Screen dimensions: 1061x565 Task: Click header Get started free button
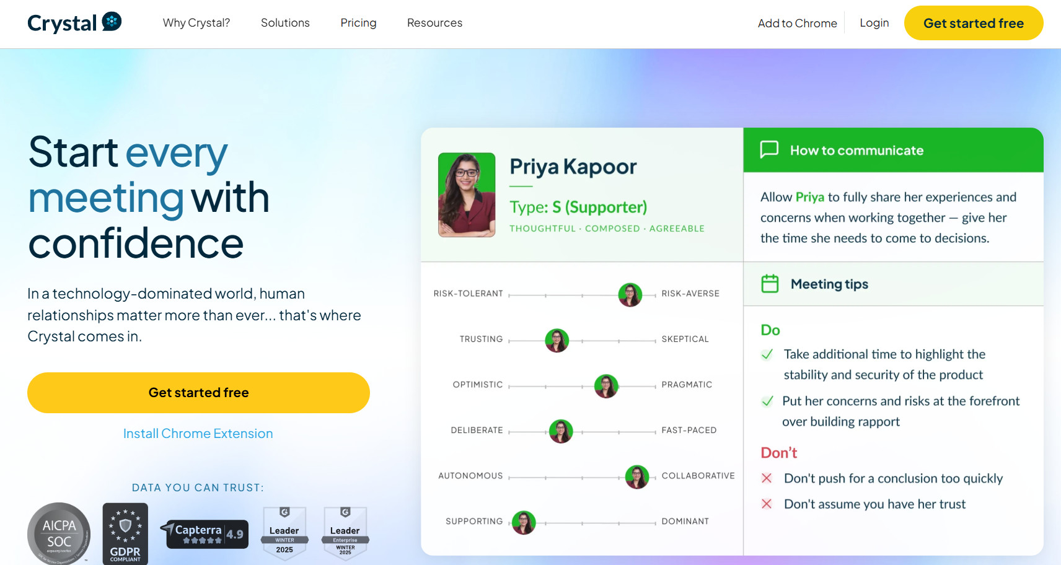(x=974, y=23)
